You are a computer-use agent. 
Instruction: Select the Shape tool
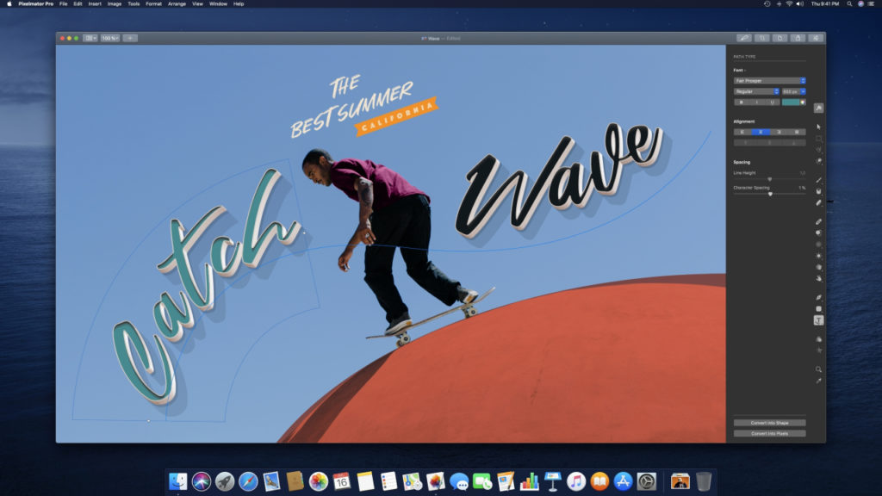point(818,309)
